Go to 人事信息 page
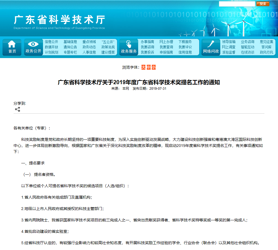This screenshot has width=278, height=250. [89, 52]
